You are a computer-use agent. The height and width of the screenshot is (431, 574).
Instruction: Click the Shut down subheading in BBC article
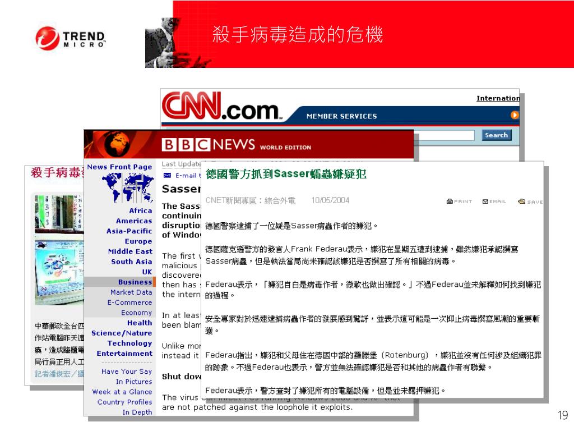pyautogui.click(x=182, y=377)
